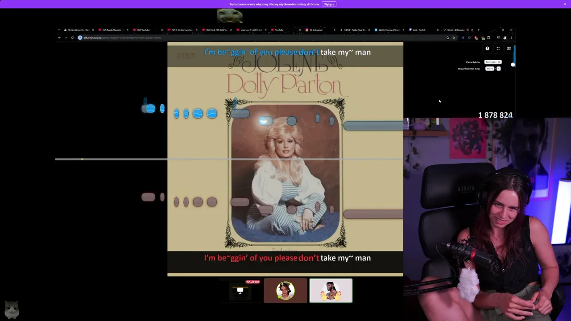Click the Wyłącz button in streaming banner
The height and width of the screenshot is (321, 571).
pos(329,4)
